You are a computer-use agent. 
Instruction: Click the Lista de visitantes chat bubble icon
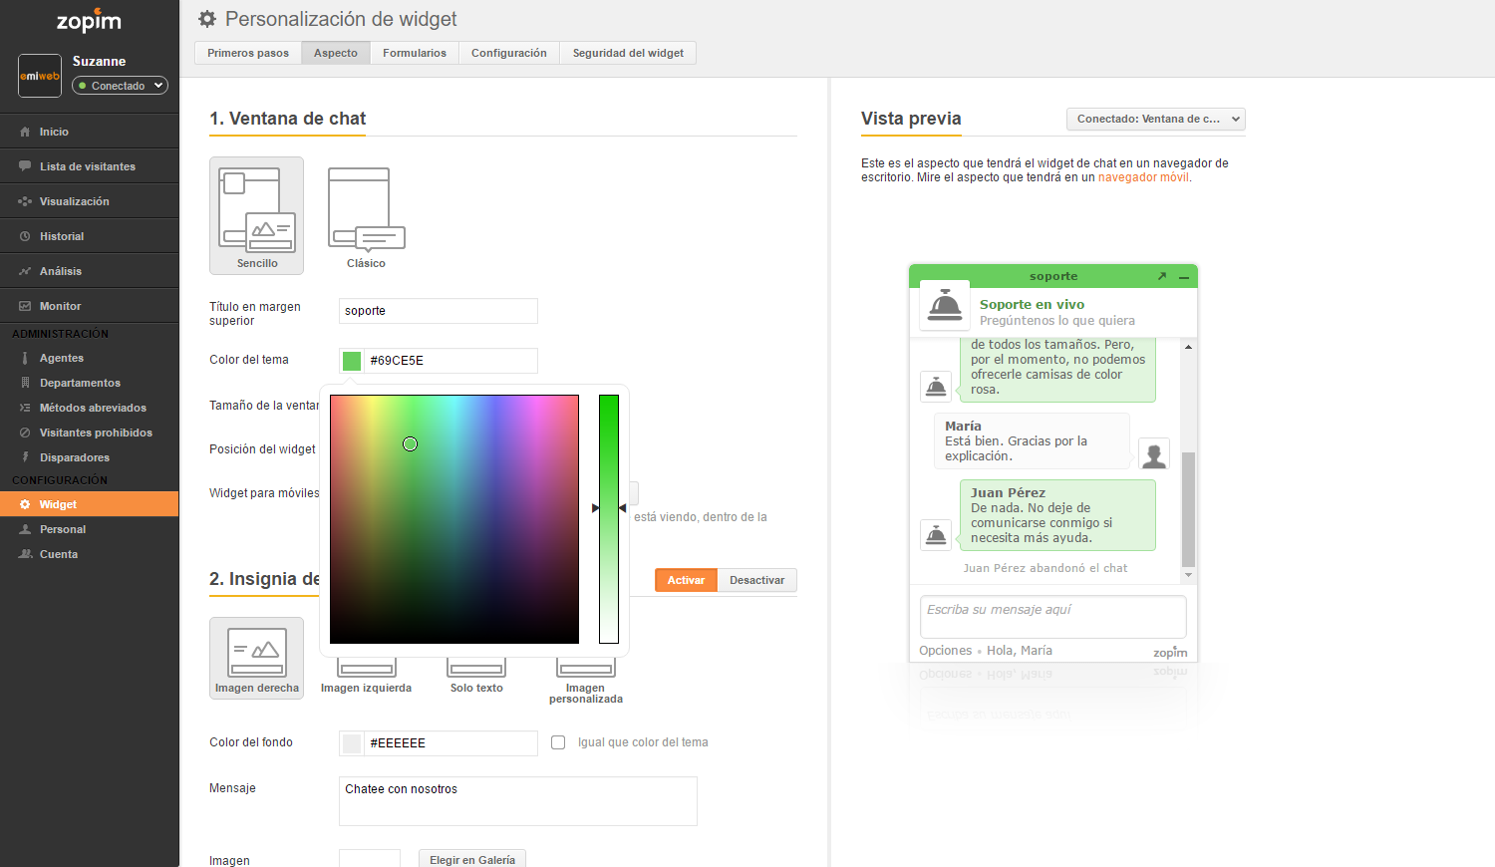point(25,166)
